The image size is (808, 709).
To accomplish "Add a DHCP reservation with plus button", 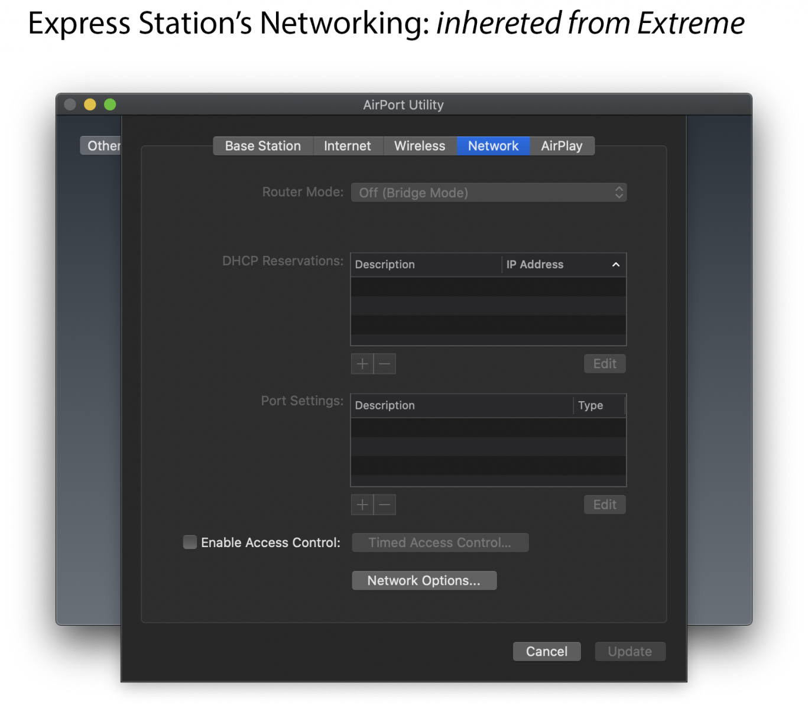I will pyautogui.click(x=362, y=364).
